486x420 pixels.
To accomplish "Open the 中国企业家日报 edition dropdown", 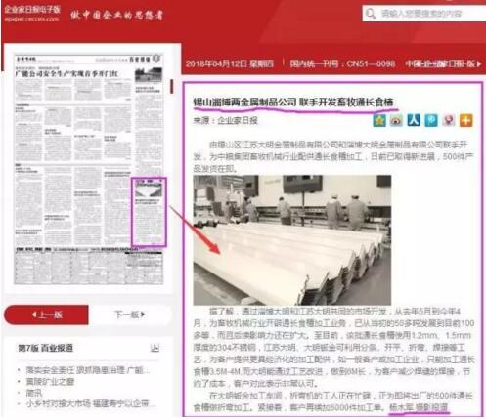I will tap(443, 63).
